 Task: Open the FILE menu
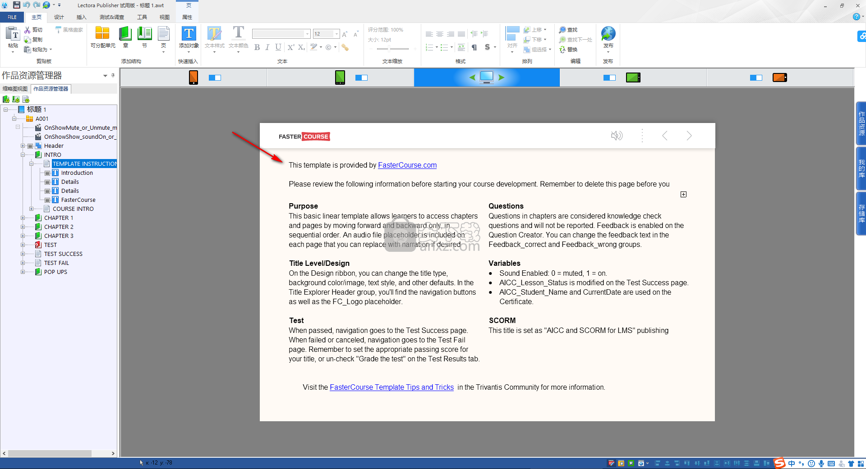point(12,17)
